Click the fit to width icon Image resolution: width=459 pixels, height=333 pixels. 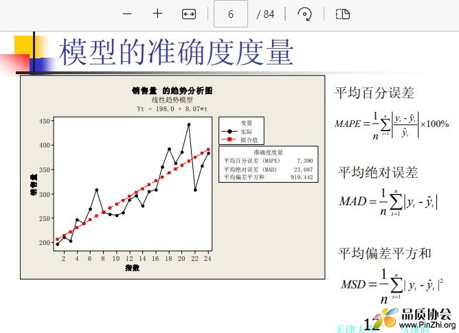pyautogui.click(x=189, y=14)
